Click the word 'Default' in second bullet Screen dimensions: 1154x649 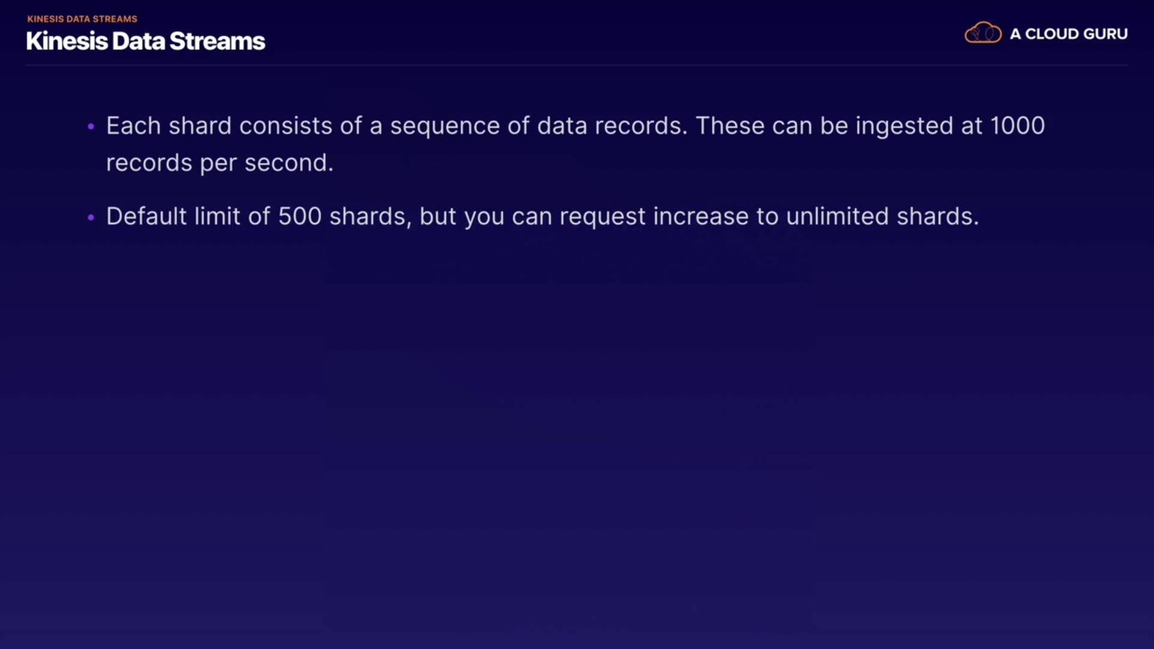146,216
